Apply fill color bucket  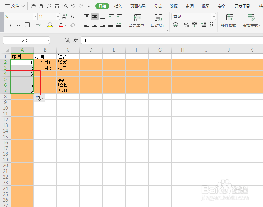point(50,25)
